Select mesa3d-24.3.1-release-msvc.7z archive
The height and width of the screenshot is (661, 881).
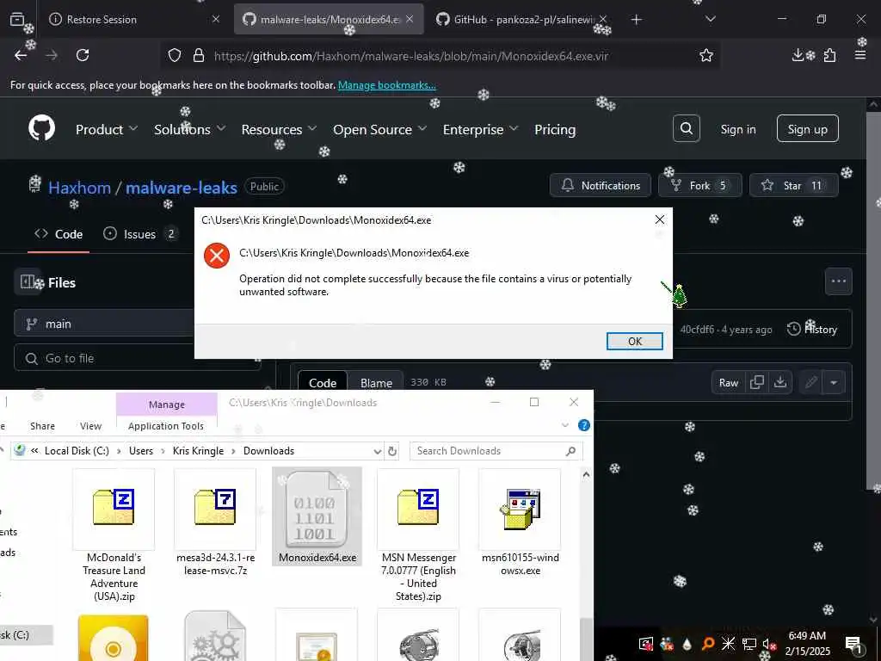215,522
